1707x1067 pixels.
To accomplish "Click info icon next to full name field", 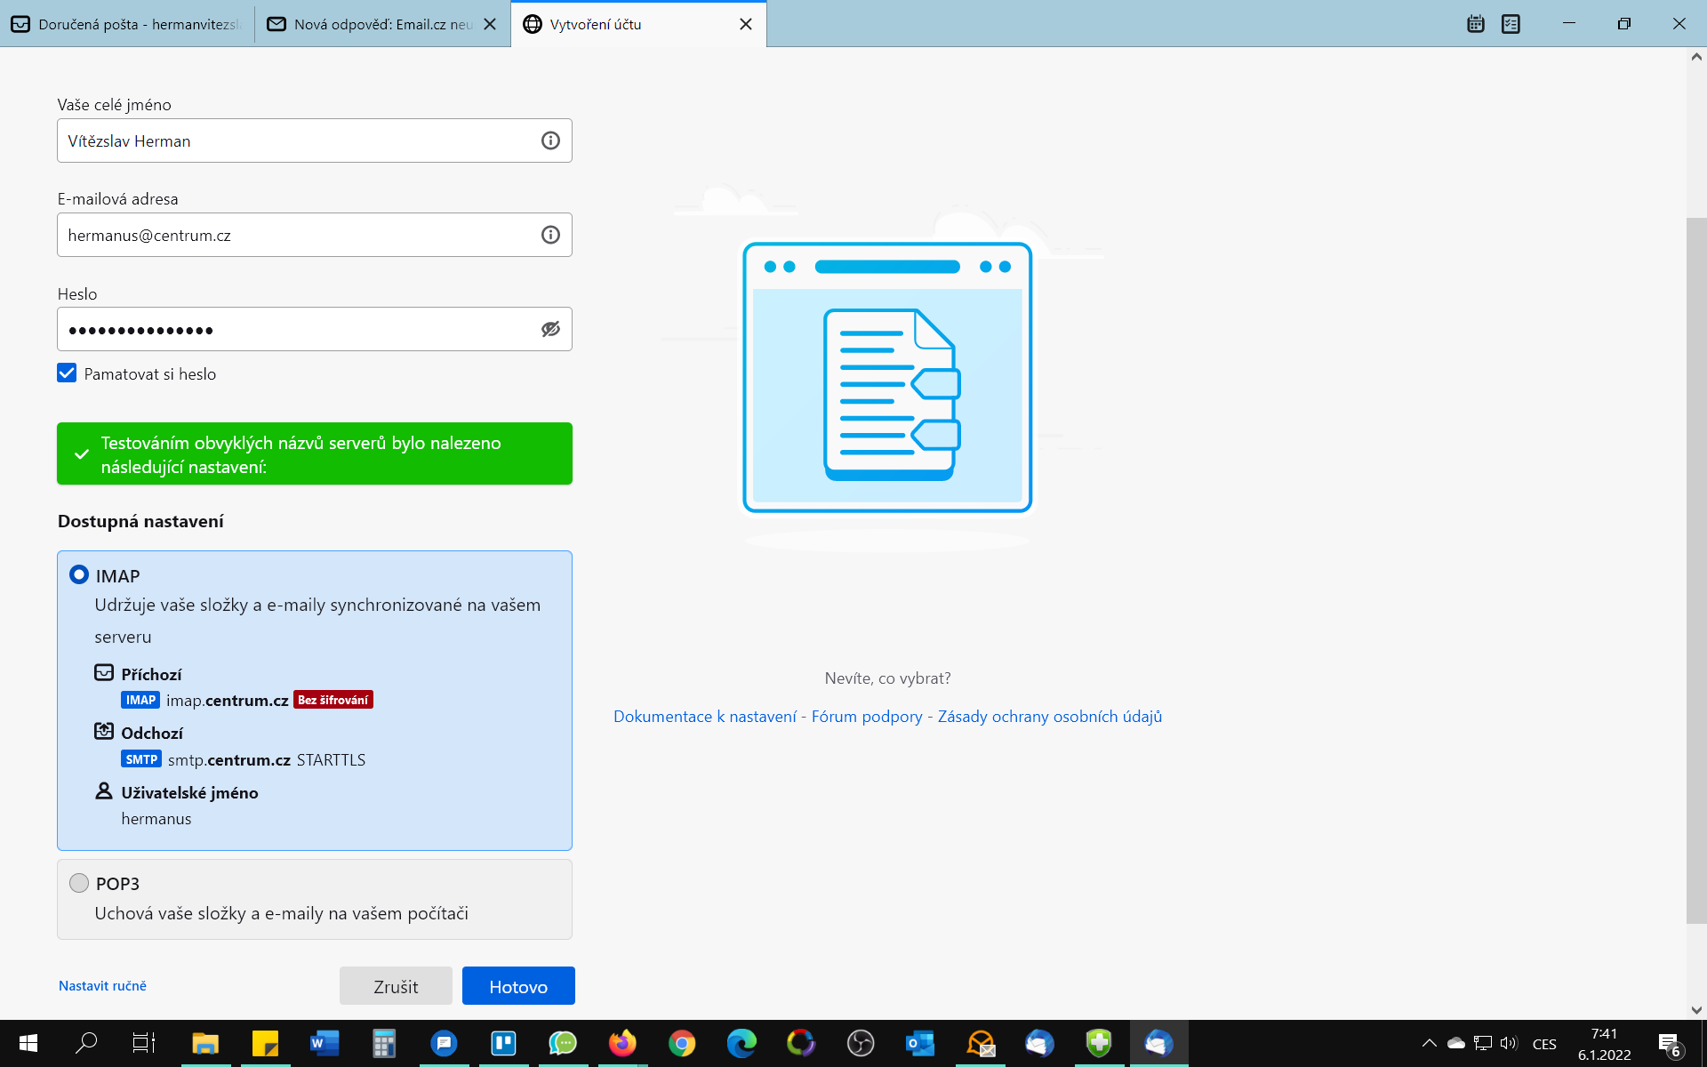I will (x=550, y=140).
